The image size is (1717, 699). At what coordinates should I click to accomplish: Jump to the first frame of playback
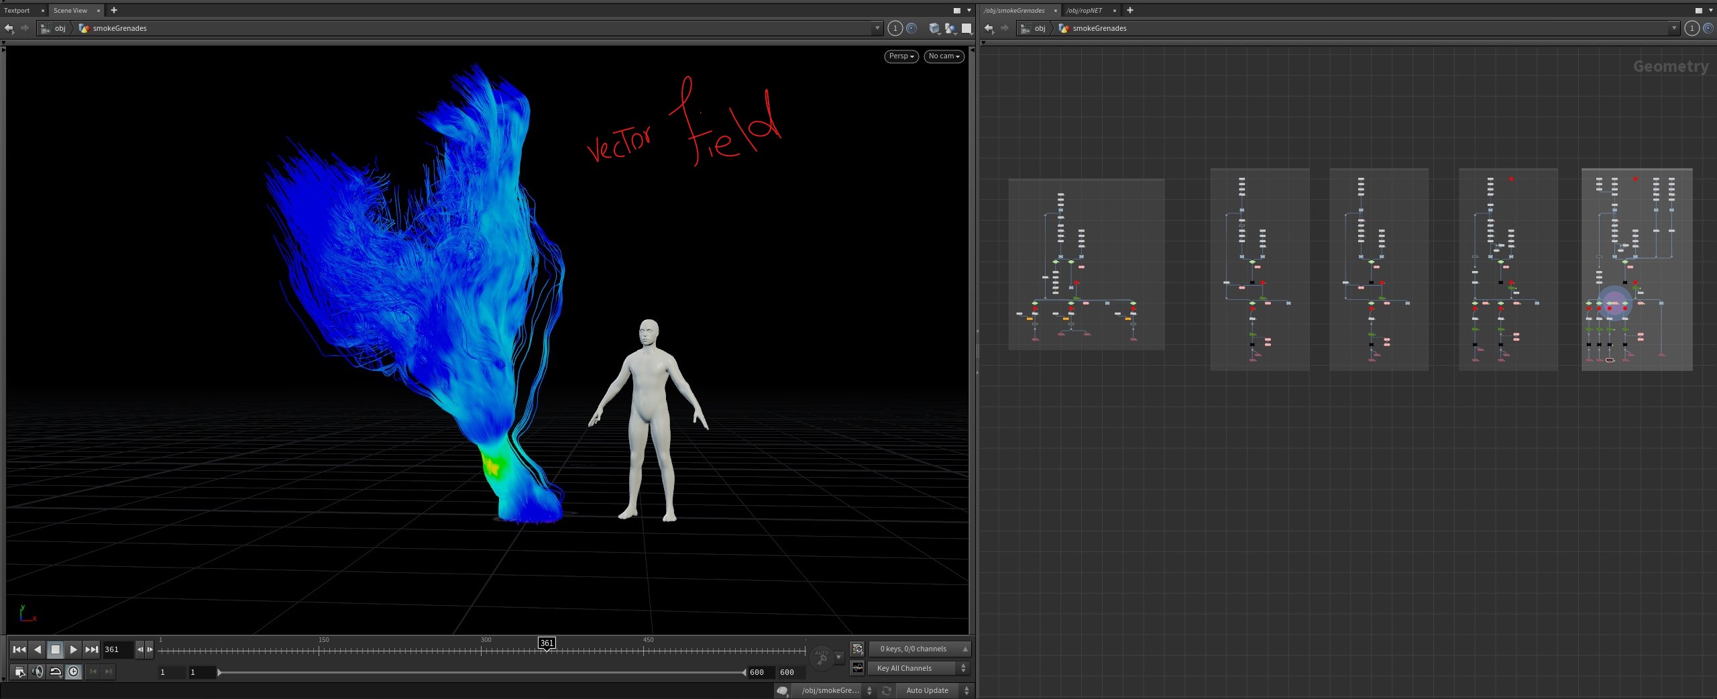[19, 649]
